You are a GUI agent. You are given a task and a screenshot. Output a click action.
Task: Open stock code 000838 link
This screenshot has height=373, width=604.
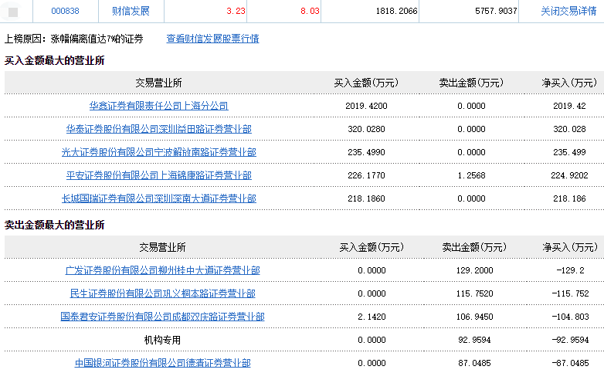[x=66, y=12]
